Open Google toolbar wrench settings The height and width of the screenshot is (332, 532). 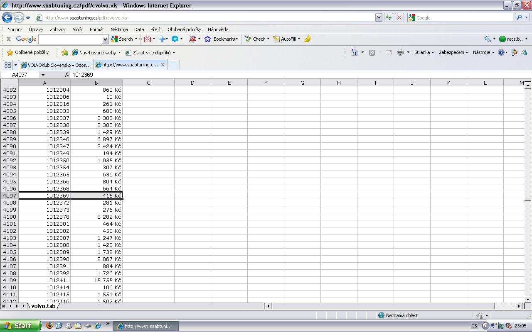pyautogui.click(x=488, y=39)
